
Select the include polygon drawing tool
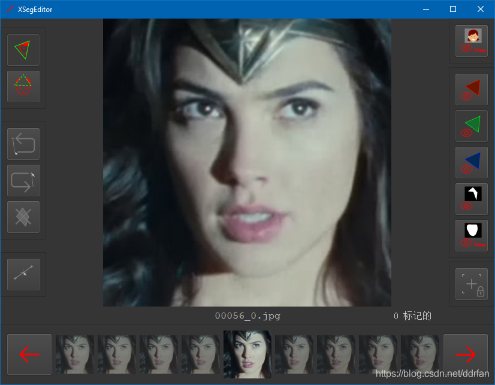pos(23,50)
